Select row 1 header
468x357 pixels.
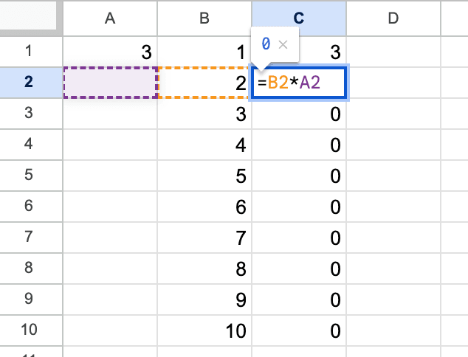pos(30,52)
